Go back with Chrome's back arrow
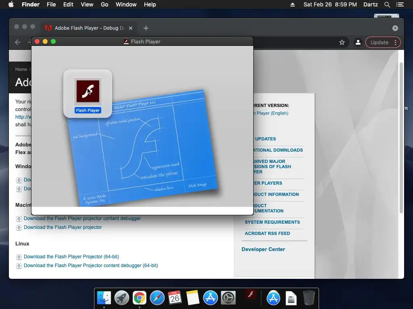Image resolution: width=413 pixels, height=309 pixels. tap(18, 42)
